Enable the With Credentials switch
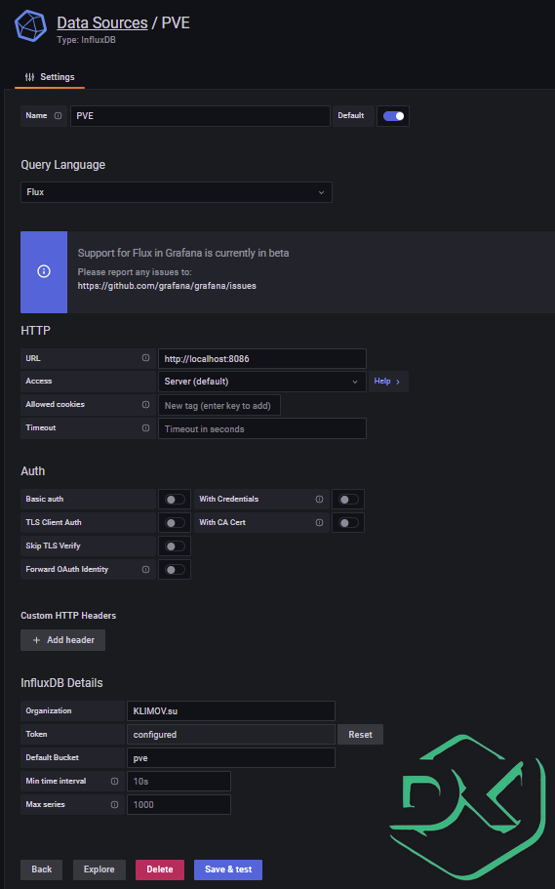The image size is (555, 889). [348, 499]
